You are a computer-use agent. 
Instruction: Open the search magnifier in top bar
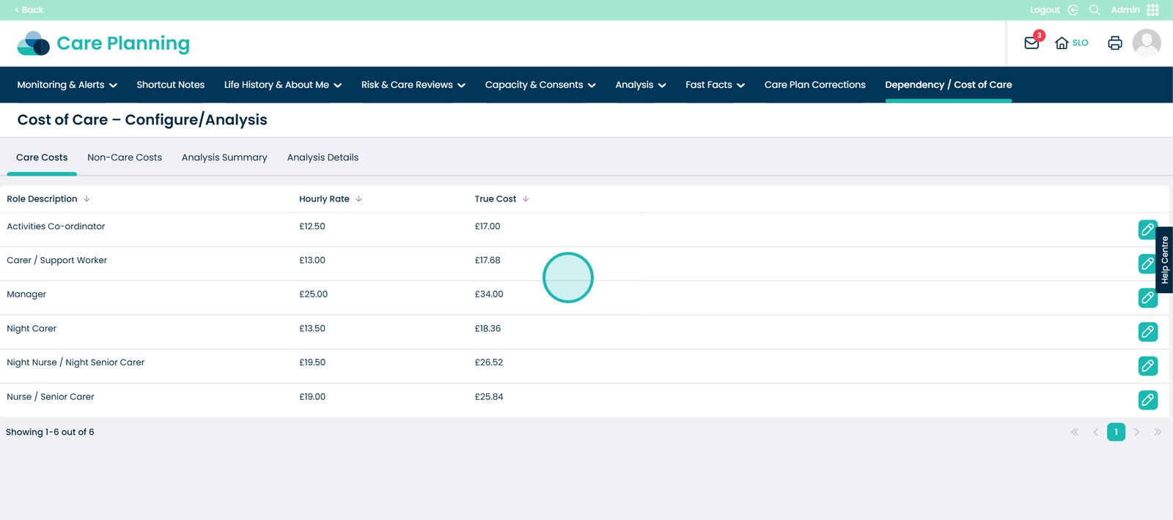pos(1095,10)
